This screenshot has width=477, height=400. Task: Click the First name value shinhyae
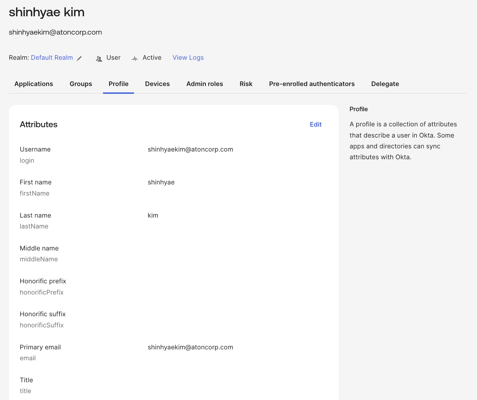pos(161,182)
